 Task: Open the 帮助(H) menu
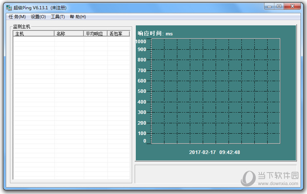click(x=78, y=17)
